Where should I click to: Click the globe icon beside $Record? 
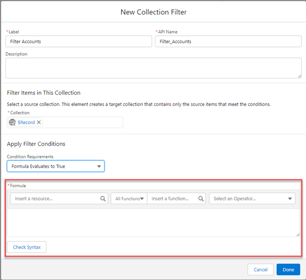point(12,122)
